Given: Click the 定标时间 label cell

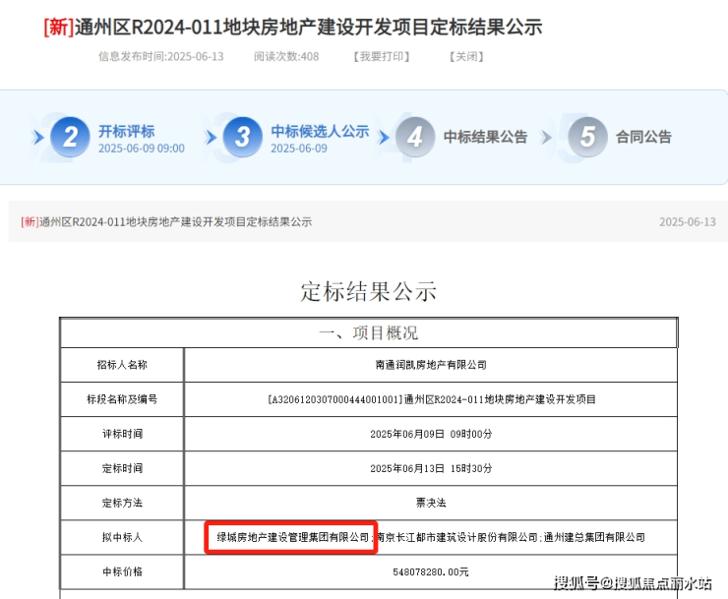Looking at the screenshot, I should pyautogui.click(x=122, y=468).
